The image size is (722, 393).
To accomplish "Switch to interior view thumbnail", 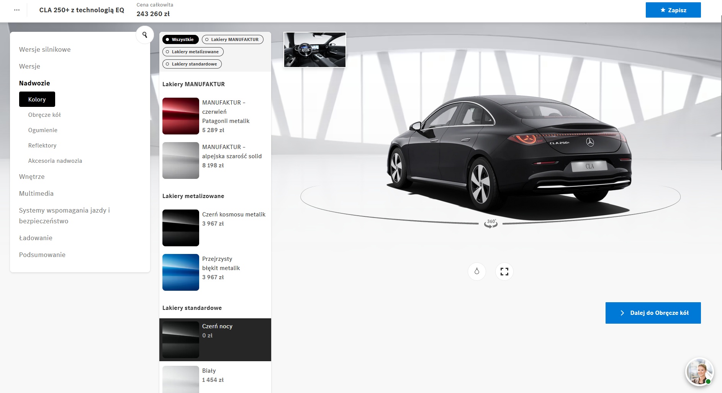I will (315, 50).
